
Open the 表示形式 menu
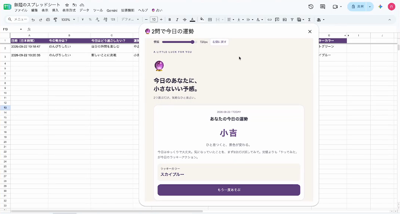69,10
